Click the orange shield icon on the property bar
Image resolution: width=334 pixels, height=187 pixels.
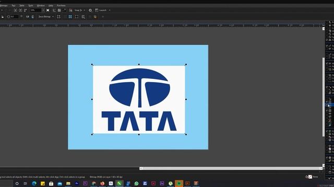[95, 17]
